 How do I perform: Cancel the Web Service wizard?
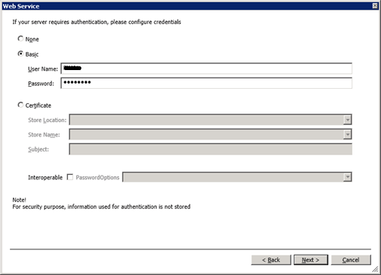(351, 260)
